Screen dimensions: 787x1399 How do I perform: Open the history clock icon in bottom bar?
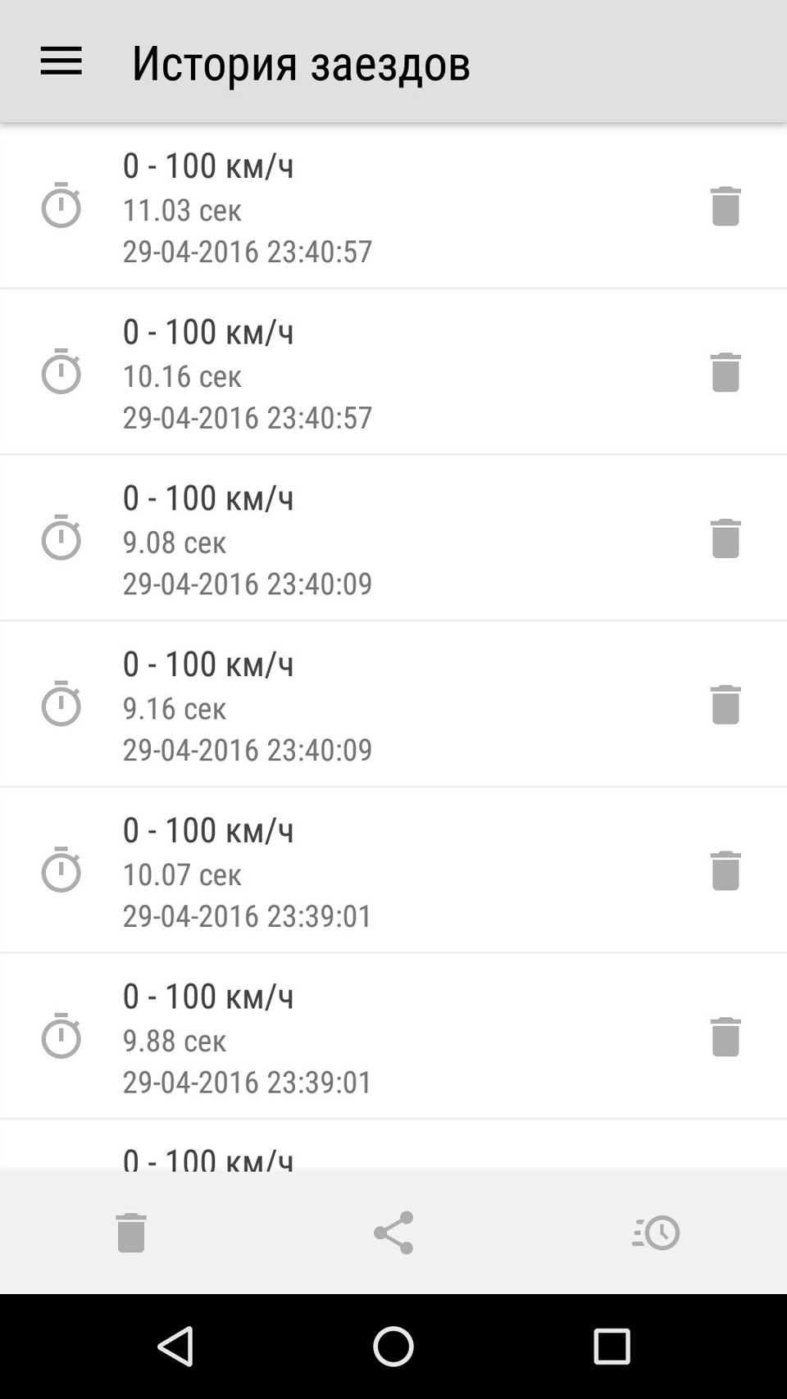656,1233
